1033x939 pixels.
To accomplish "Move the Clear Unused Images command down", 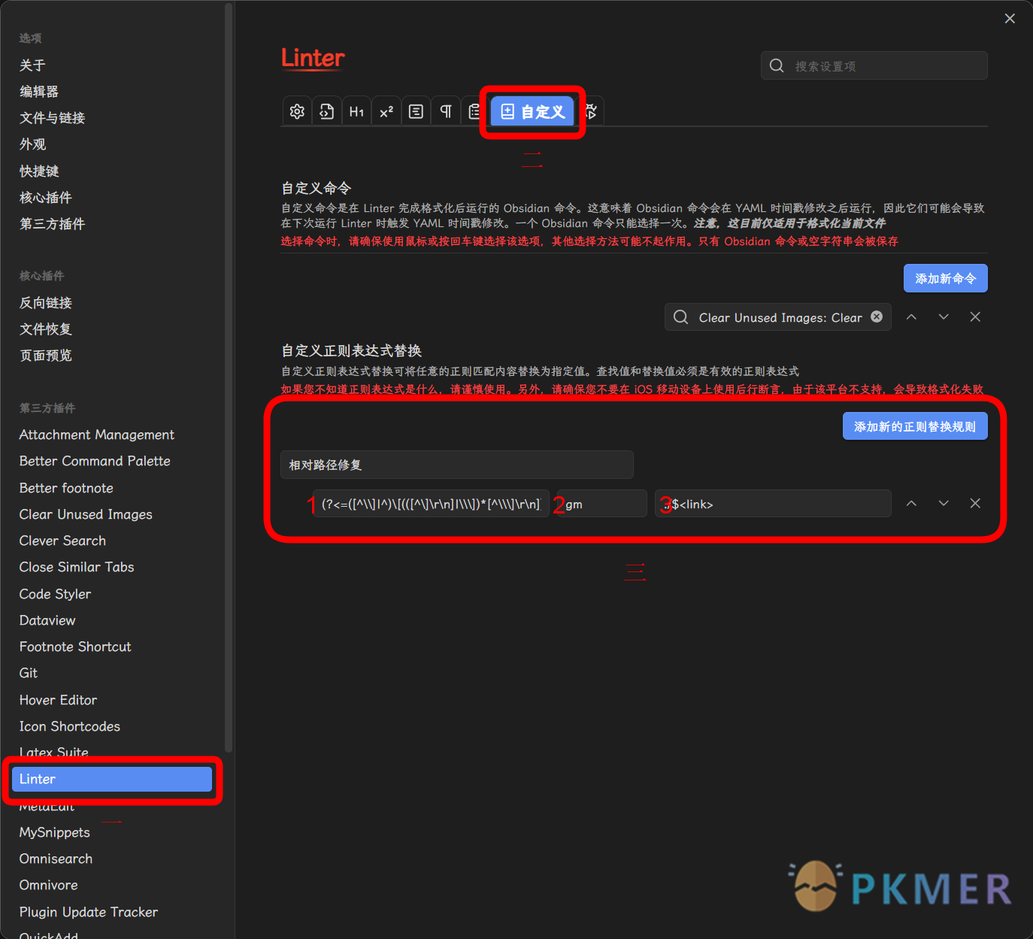I will point(944,317).
